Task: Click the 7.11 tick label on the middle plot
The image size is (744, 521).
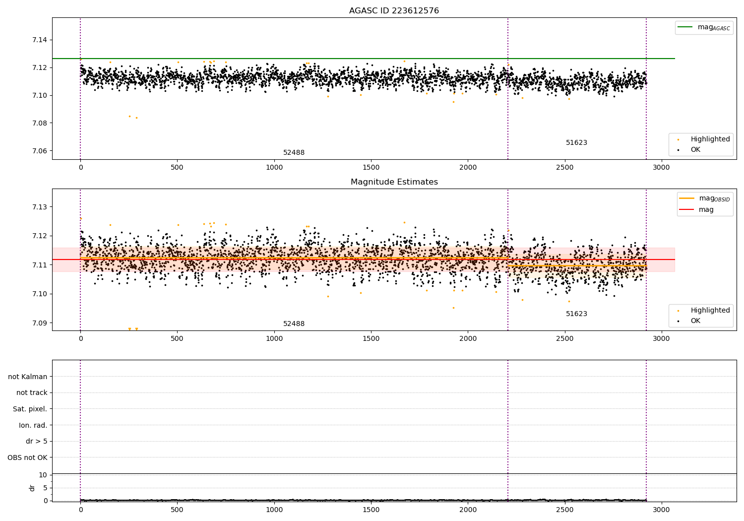Action: [x=40, y=265]
